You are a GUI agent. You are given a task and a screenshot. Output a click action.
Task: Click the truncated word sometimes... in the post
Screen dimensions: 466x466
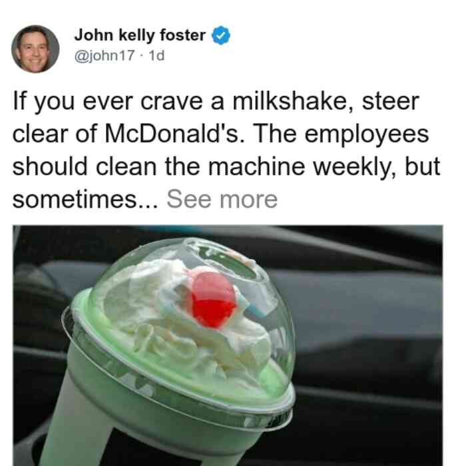coord(86,199)
